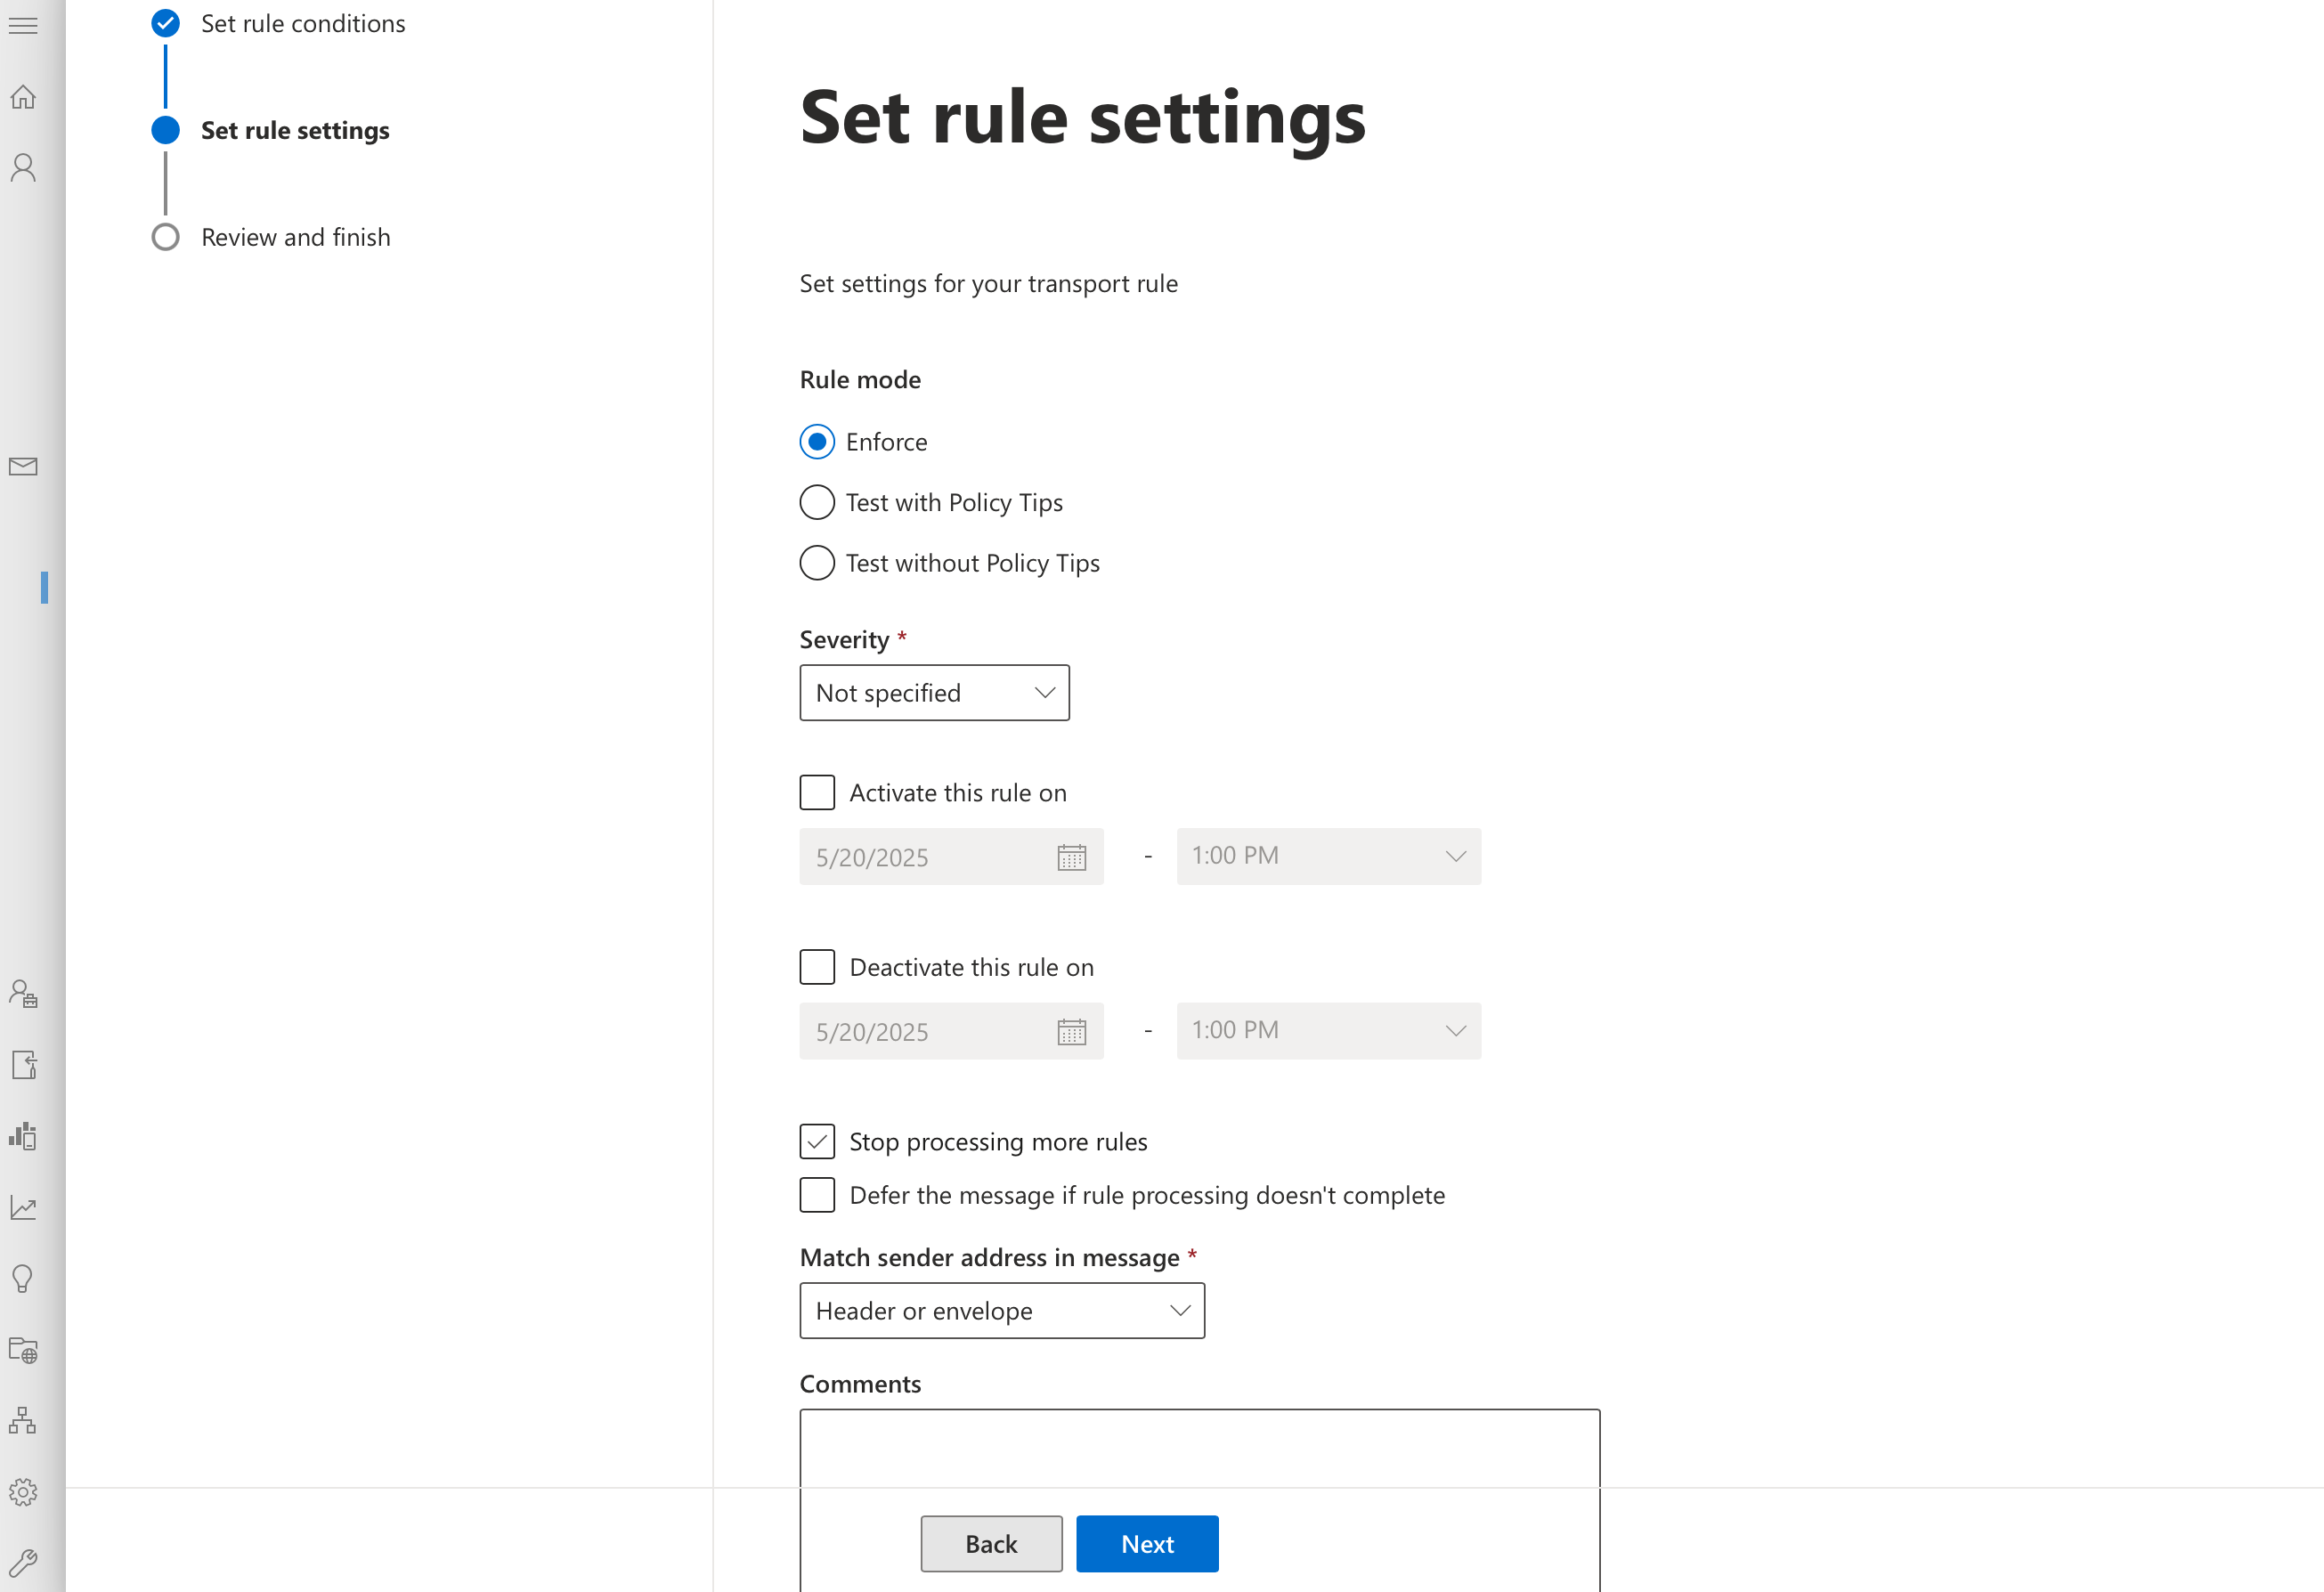Click the activation date field 5/20/2025
This screenshot has width=2324, height=1592.
pos(951,857)
